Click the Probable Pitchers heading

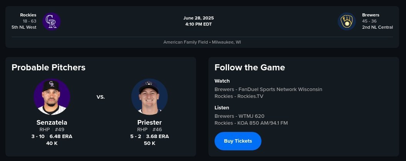(x=48, y=68)
